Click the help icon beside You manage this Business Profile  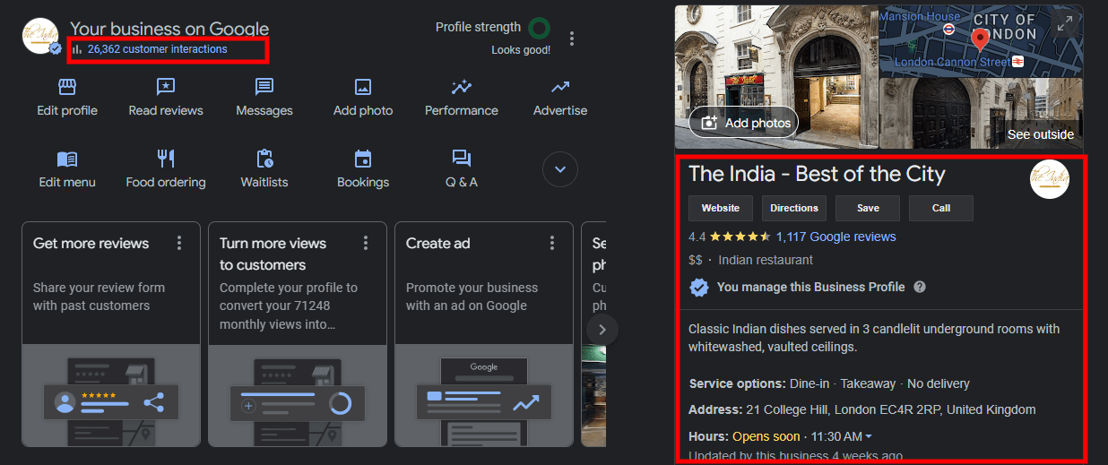[920, 288]
